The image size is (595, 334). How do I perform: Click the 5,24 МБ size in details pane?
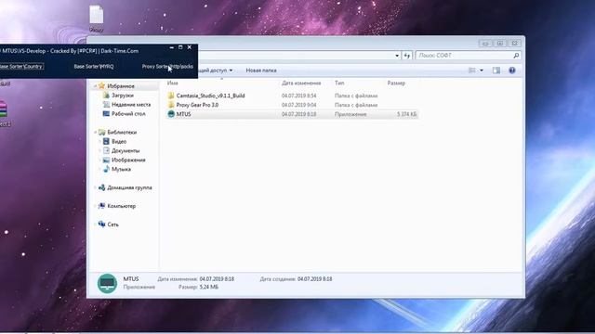tap(208, 287)
